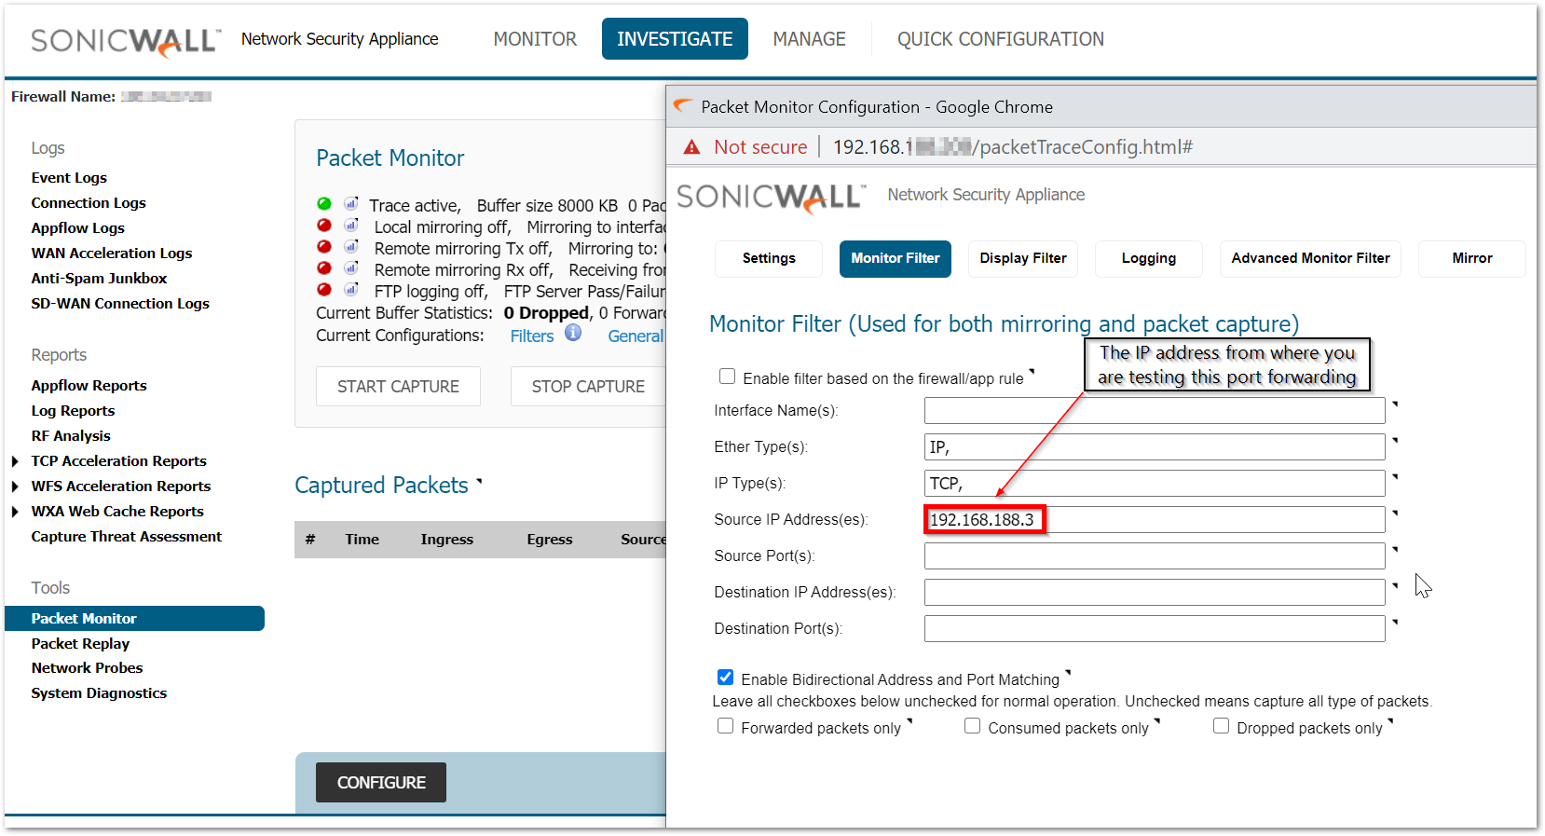Click the red FTP logging status indicator

(324, 290)
